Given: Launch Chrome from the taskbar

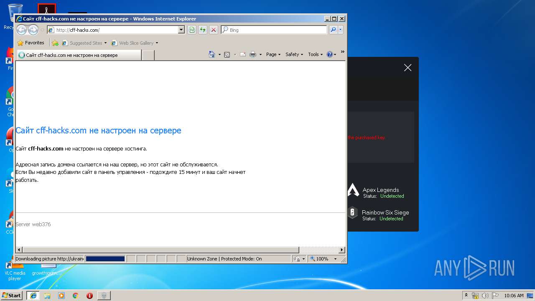Looking at the screenshot, I should [x=76, y=295].
